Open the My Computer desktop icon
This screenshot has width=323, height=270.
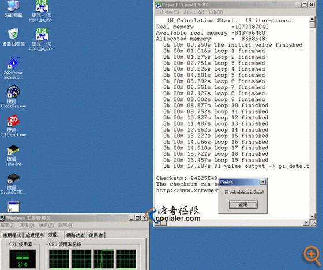(13, 9)
